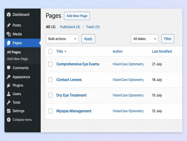Click the Dashboard gauge icon
This screenshot has height=141, width=187.
point(9,14)
